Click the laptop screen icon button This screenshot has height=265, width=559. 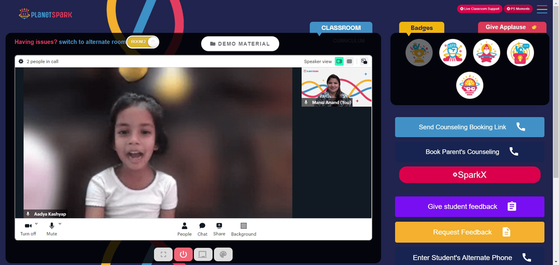(203, 254)
